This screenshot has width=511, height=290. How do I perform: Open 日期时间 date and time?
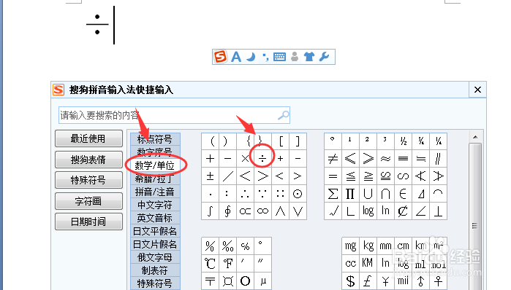click(x=88, y=222)
